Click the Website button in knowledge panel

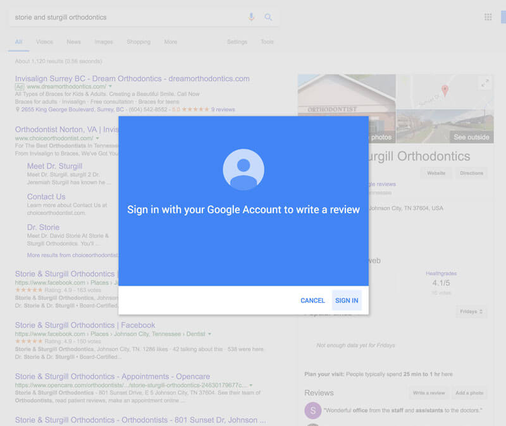point(436,173)
